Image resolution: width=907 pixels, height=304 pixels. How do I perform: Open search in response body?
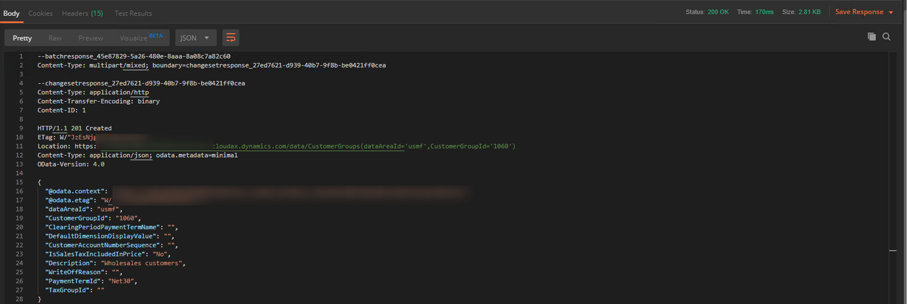886,37
